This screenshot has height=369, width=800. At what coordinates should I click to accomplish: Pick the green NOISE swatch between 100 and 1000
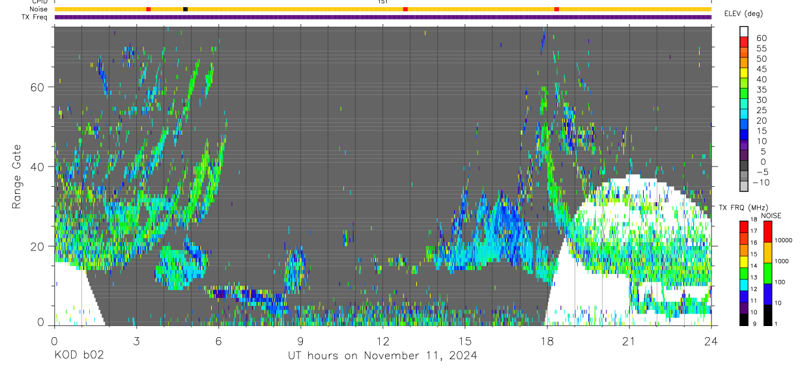(x=767, y=273)
